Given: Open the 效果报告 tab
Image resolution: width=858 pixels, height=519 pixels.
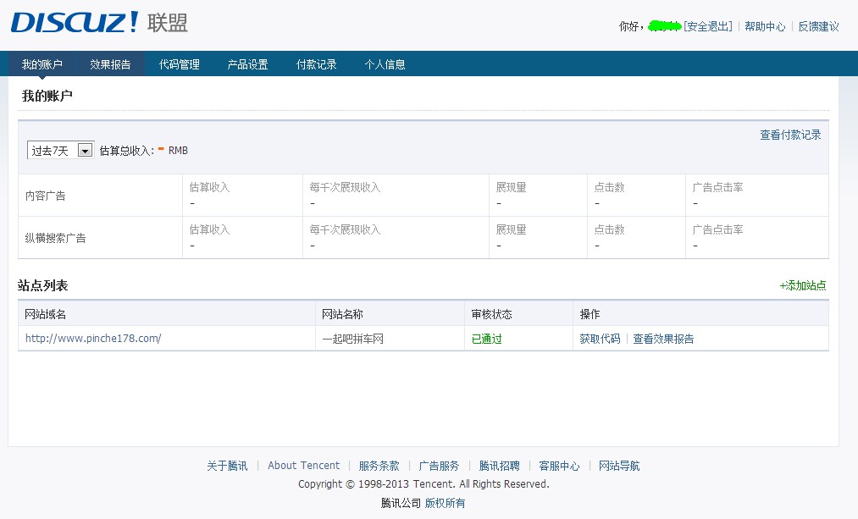Looking at the screenshot, I should (x=111, y=64).
